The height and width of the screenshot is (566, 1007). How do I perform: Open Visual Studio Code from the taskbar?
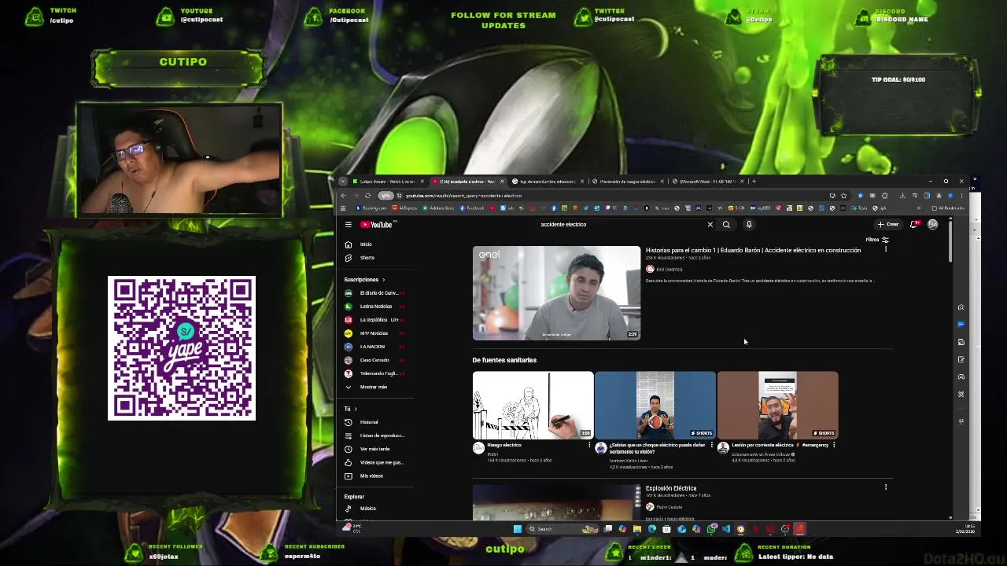point(726,529)
